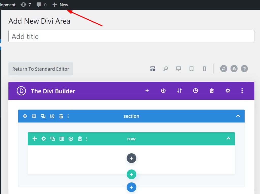Collapse the section with chevron

[238, 116]
